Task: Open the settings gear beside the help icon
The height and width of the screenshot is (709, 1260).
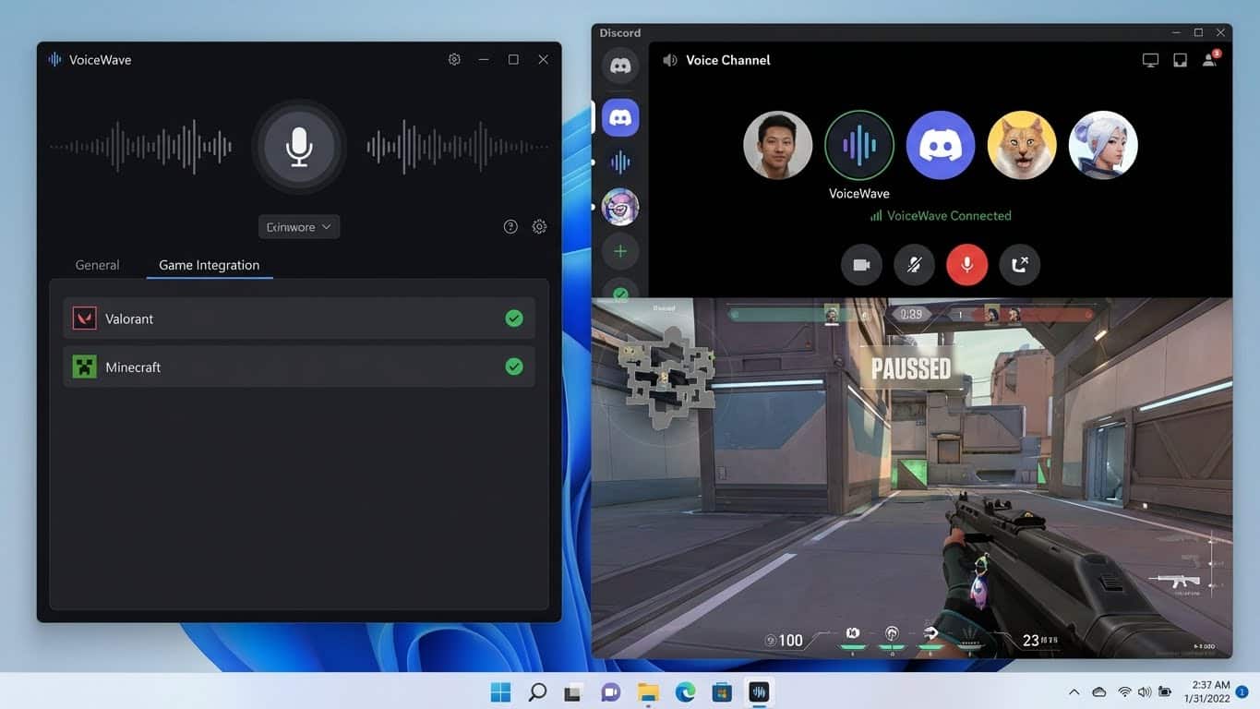Action: tap(540, 226)
